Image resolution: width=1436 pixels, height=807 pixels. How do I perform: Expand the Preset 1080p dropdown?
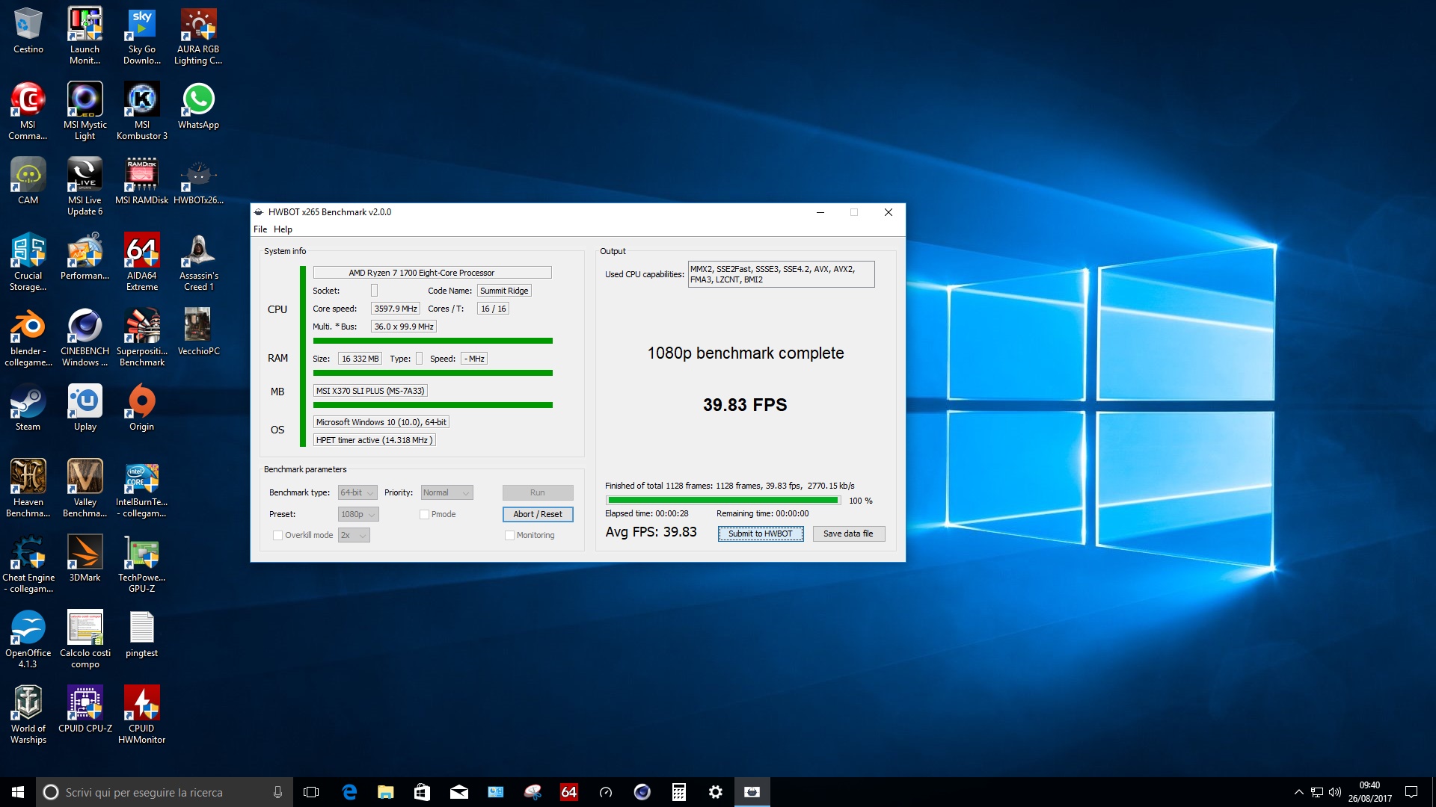pyautogui.click(x=358, y=514)
